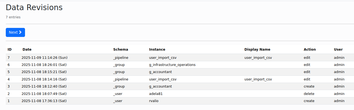The image size is (354, 110).
Task: Click the date 2025-11-09 11:14:26 (Sun)
Action: (x=45, y=58)
